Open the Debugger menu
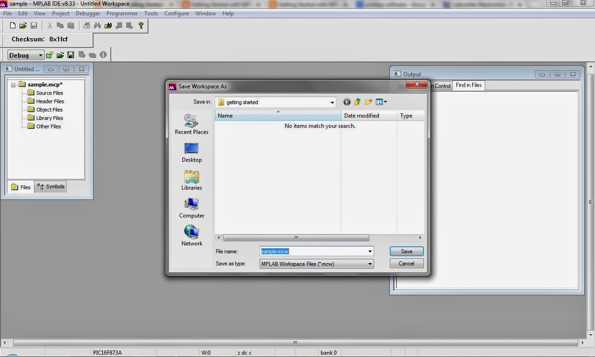The image size is (595, 357). click(x=88, y=13)
